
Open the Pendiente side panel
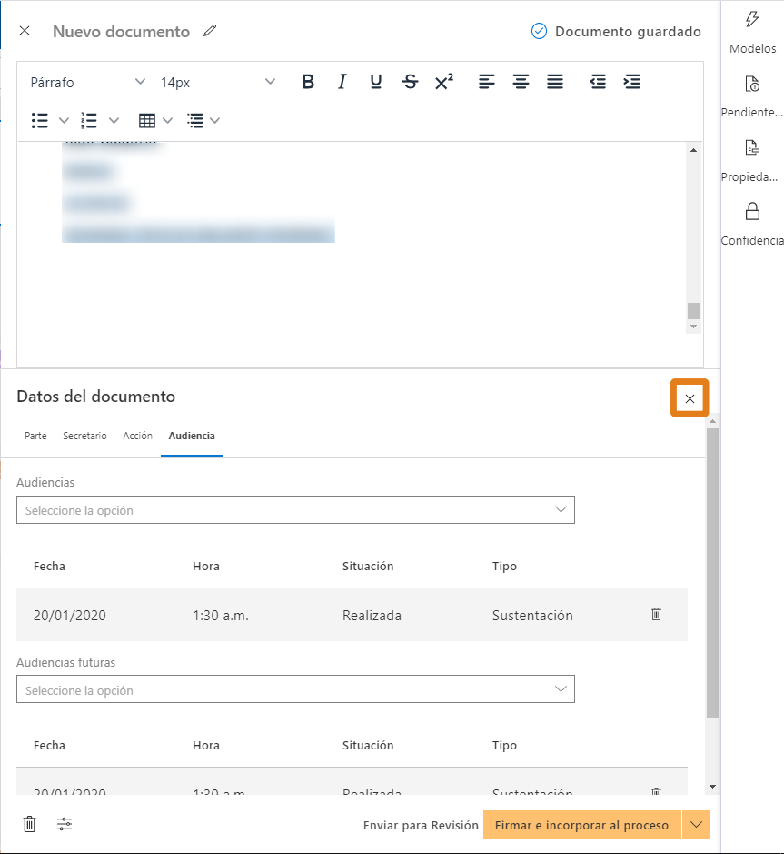[x=752, y=96]
